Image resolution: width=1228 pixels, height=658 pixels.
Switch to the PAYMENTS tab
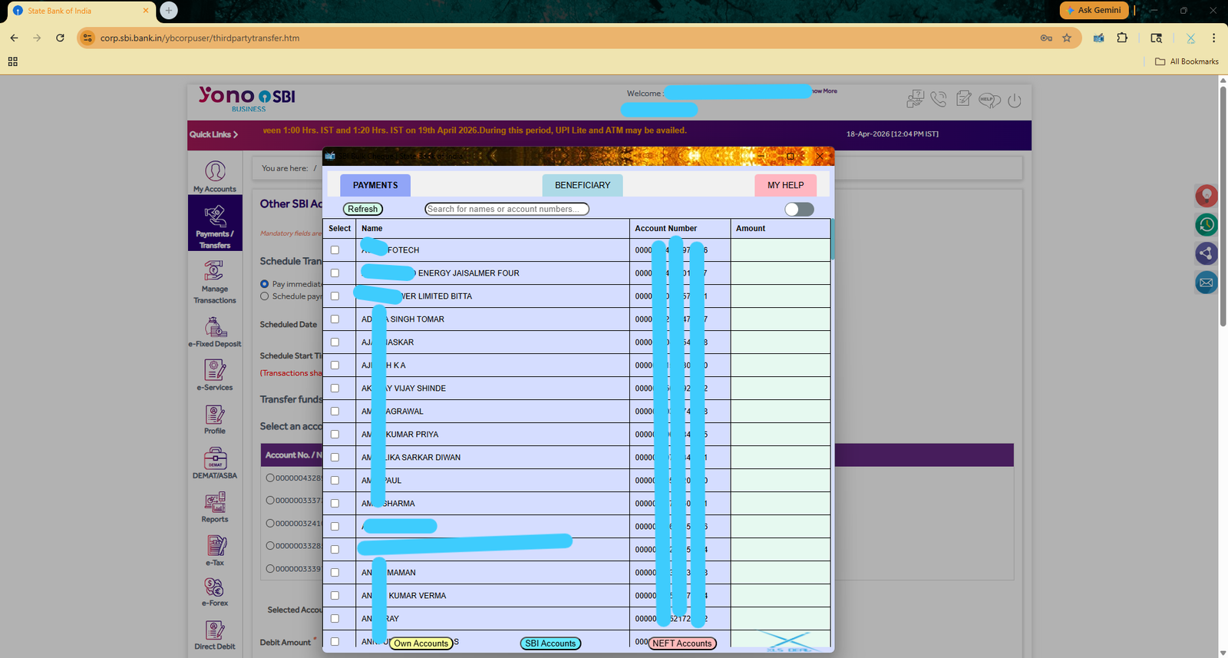tap(375, 185)
